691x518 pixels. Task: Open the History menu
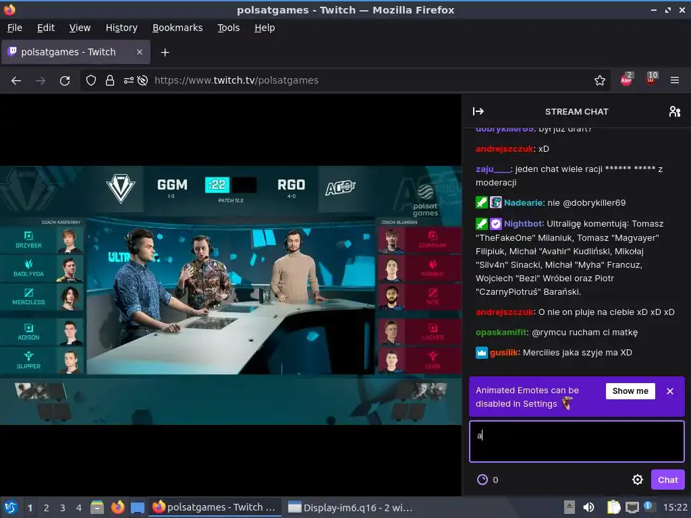tap(121, 28)
